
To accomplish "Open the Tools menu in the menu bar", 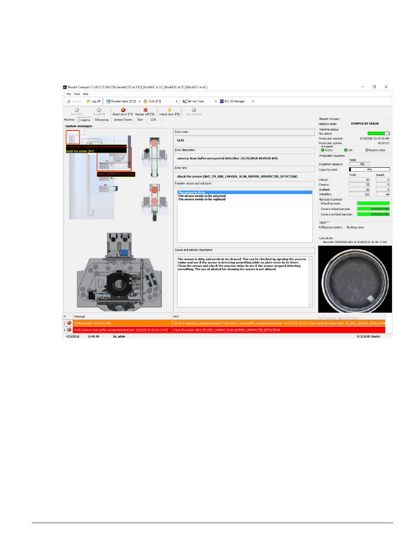I will [x=77, y=94].
